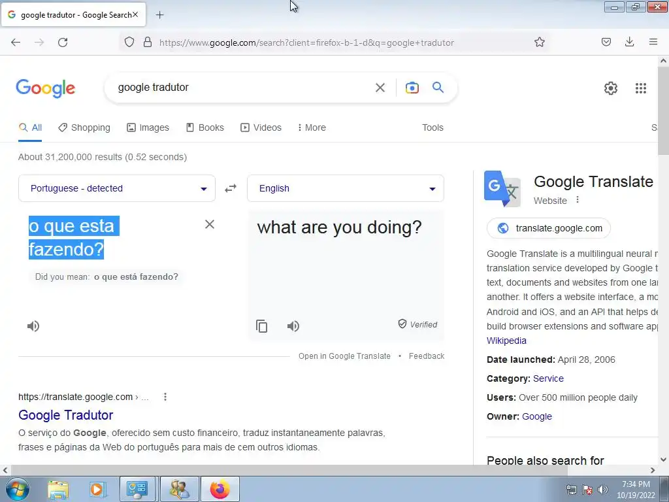
Task: Open Windows Media Player from taskbar
Action: 97,489
